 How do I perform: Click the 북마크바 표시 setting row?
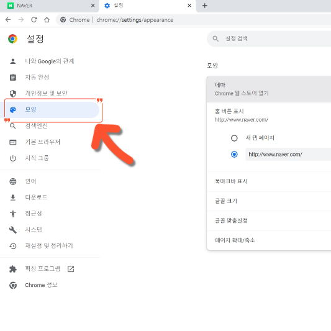(x=269, y=181)
